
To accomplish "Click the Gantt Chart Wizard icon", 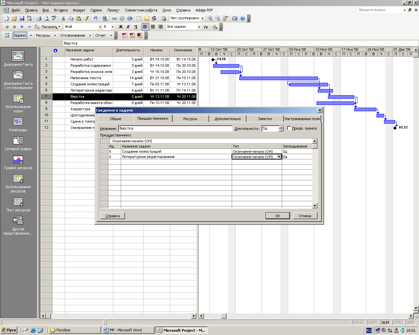I will click(x=215, y=27).
